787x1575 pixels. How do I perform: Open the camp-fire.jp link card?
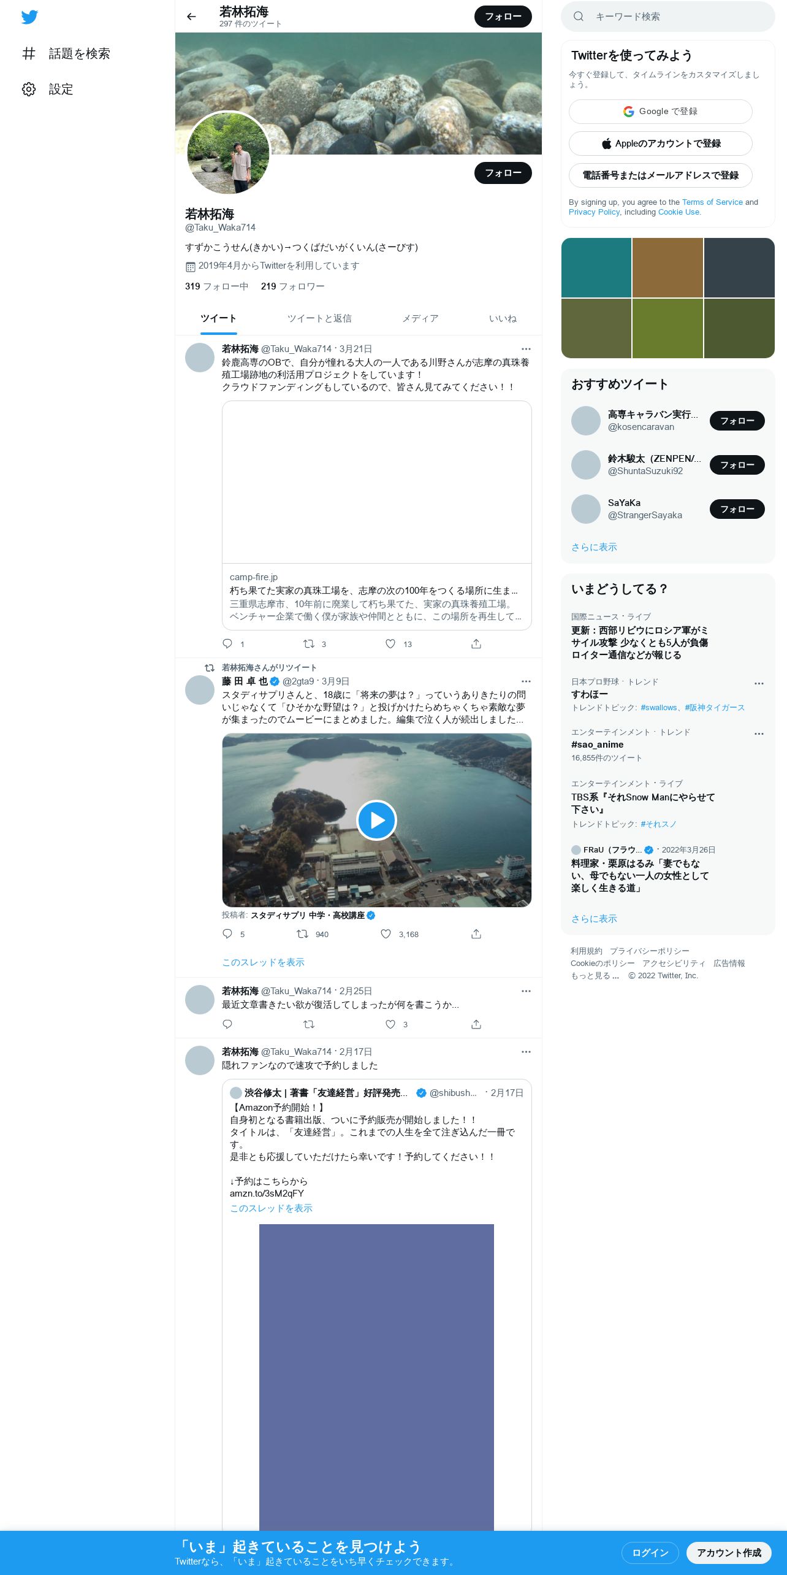(376, 515)
